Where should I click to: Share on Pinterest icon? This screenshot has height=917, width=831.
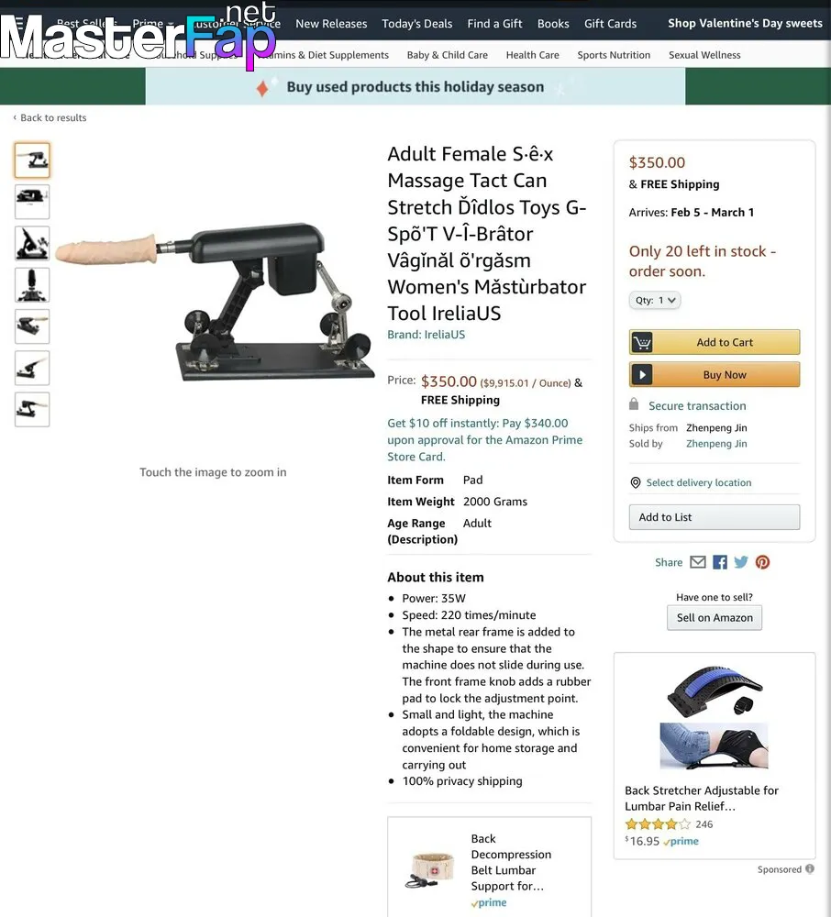tap(762, 562)
